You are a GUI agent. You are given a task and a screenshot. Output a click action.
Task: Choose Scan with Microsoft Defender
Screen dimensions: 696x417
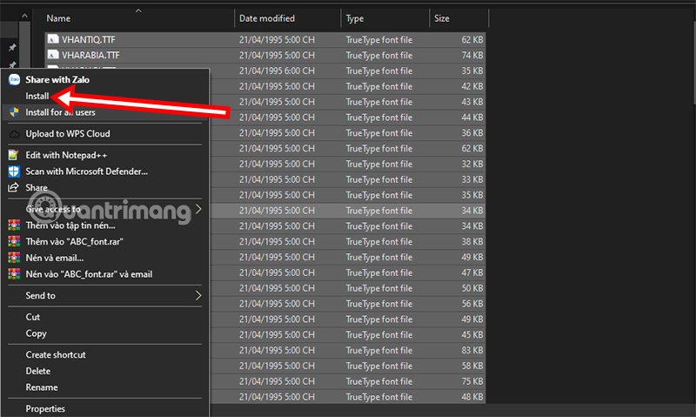(86, 172)
